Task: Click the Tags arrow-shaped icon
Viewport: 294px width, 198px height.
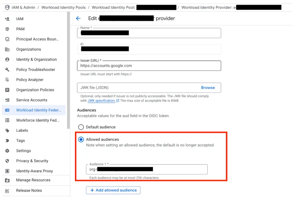Action: pyautogui.click(x=7, y=140)
